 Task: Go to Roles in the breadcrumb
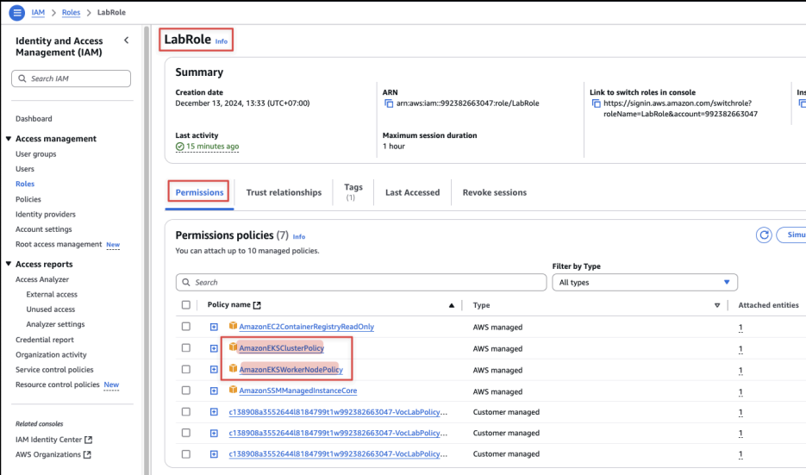click(x=71, y=12)
